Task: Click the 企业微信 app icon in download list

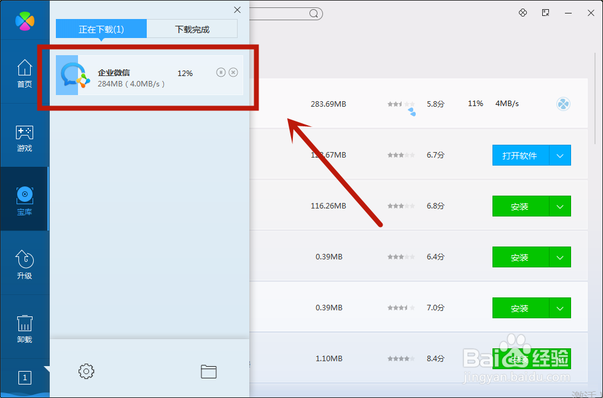Action: coord(75,75)
